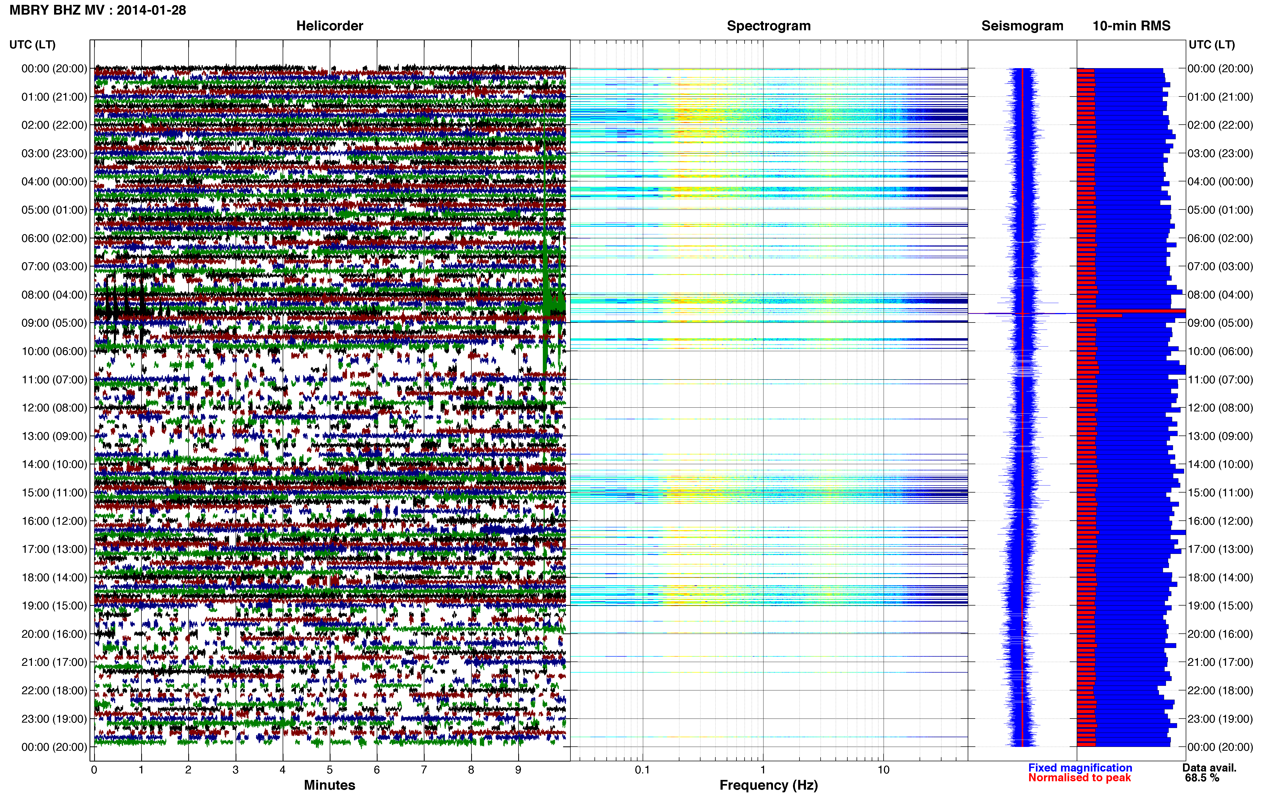This screenshot has width=1282, height=801.
Task: Click 01:00 (21:00) on the Helicorder time axis
Action: coord(54,97)
